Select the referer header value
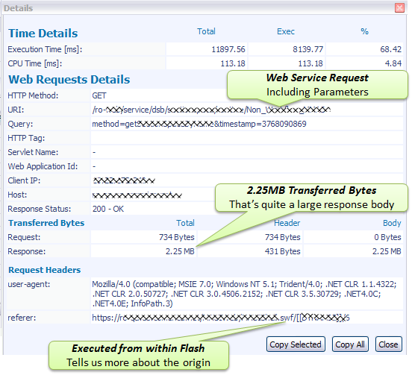 pyautogui.click(x=247, y=318)
